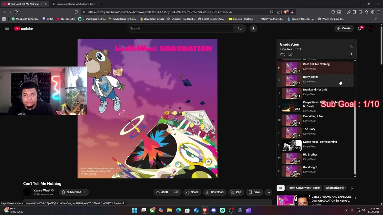Share the Can't Tell Me Nothing video
Image resolution: width=383 pixels, height=215 pixels.
(x=192, y=192)
